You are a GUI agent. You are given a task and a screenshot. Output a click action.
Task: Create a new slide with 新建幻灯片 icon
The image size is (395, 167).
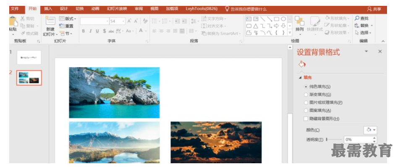pos(50,21)
